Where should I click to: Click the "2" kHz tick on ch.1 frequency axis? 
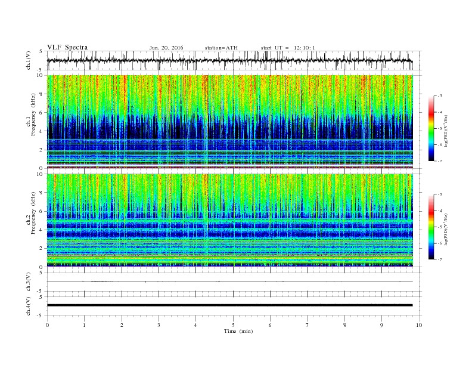(42, 150)
